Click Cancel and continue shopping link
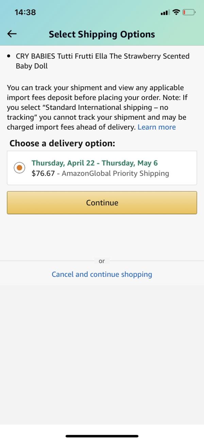204x441 pixels. click(102, 274)
